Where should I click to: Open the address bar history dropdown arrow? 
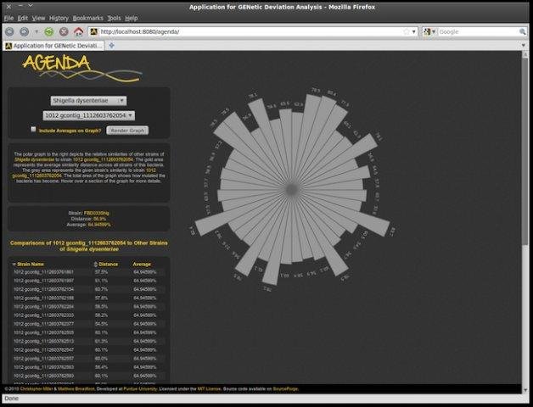click(x=413, y=32)
